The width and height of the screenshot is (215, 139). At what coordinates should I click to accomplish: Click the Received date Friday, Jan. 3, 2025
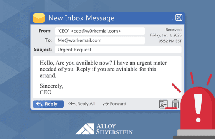coord(165,35)
